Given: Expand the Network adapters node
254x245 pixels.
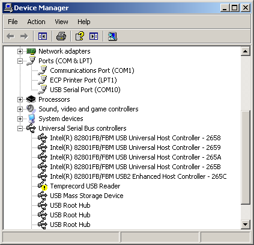Looking at the screenshot, I should (x=20, y=51).
